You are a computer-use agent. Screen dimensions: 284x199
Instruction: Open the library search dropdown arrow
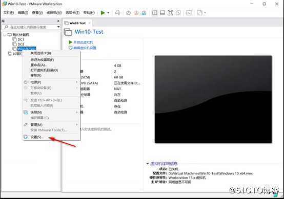pyautogui.click(x=58, y=27)
